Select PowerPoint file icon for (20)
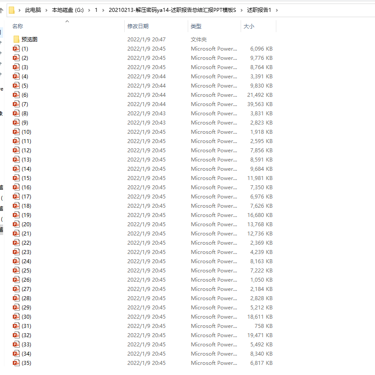 pos(16,224)
